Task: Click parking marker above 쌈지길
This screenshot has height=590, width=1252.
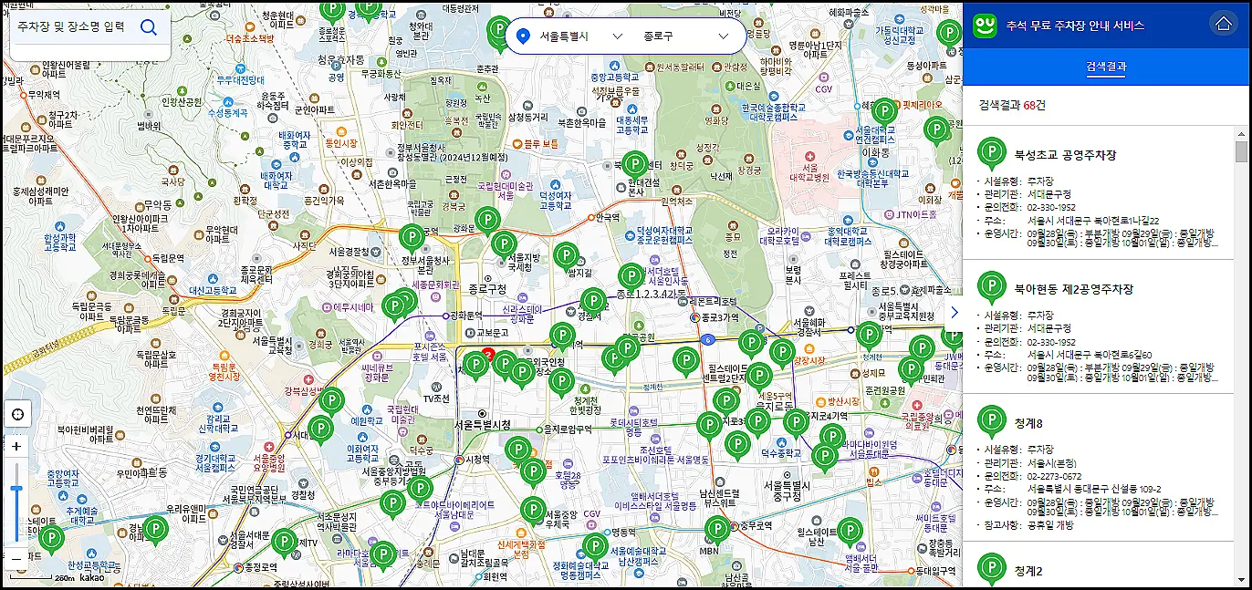Action: pyautogui.click(x=566, y=257)
